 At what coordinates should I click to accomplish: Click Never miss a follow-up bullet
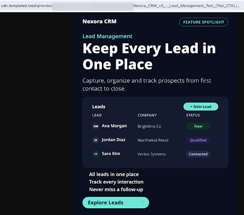[x=116, y=189]
